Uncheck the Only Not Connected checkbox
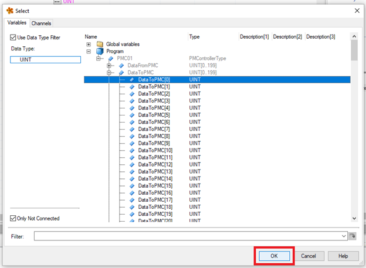The height and width of the screenshot is (268, 366). click(13, 219)
